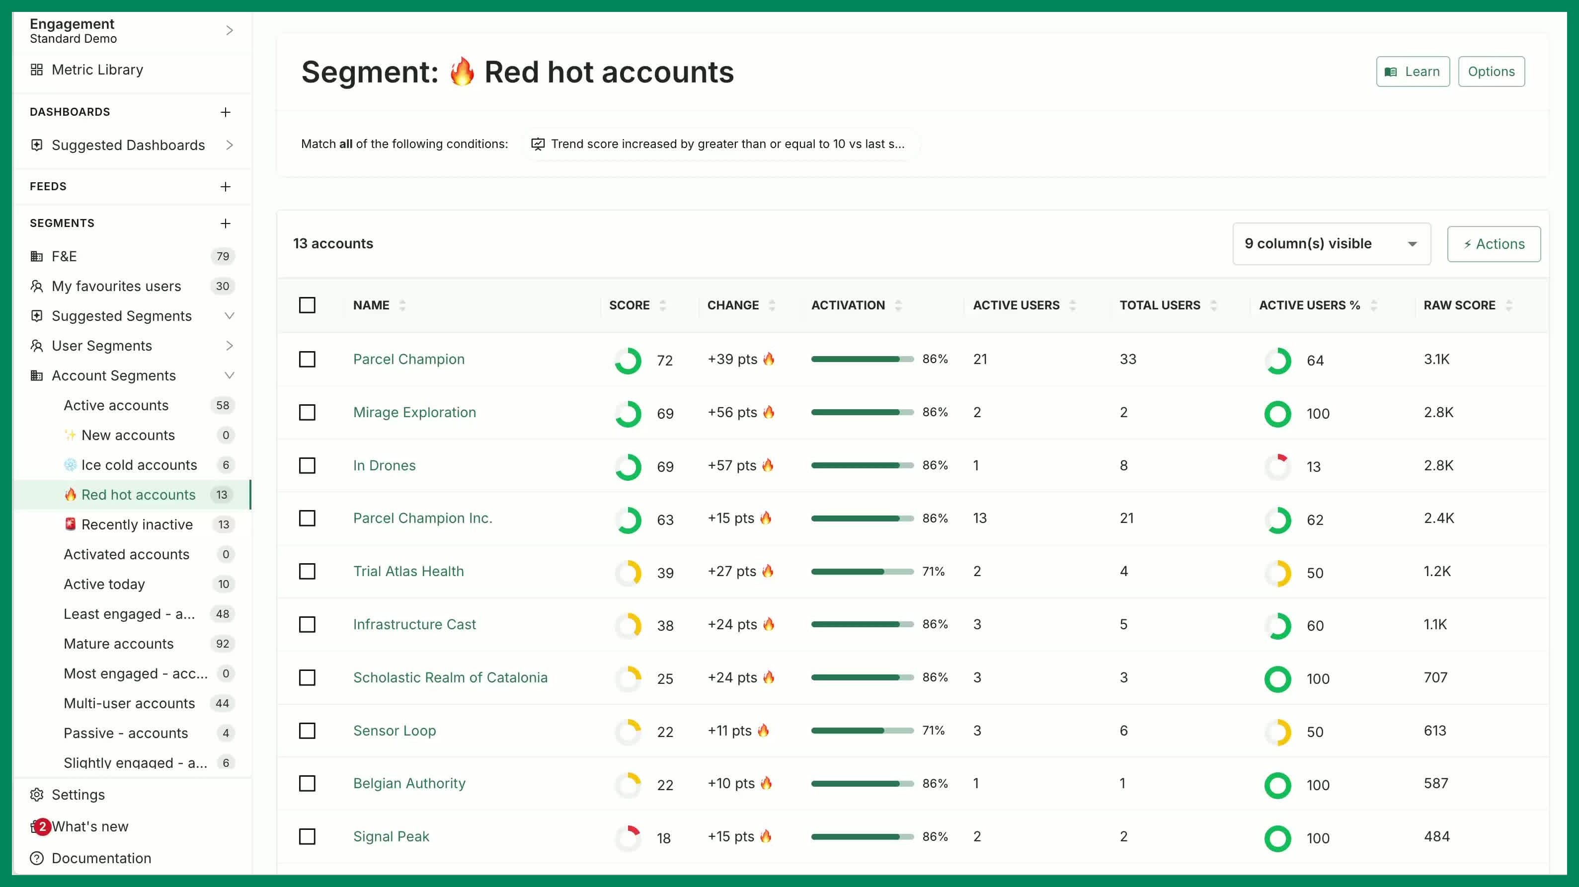Check the Parcel Champion row checkbox
The height and width of the screenshot is (887, 1579).
(307, 359)
